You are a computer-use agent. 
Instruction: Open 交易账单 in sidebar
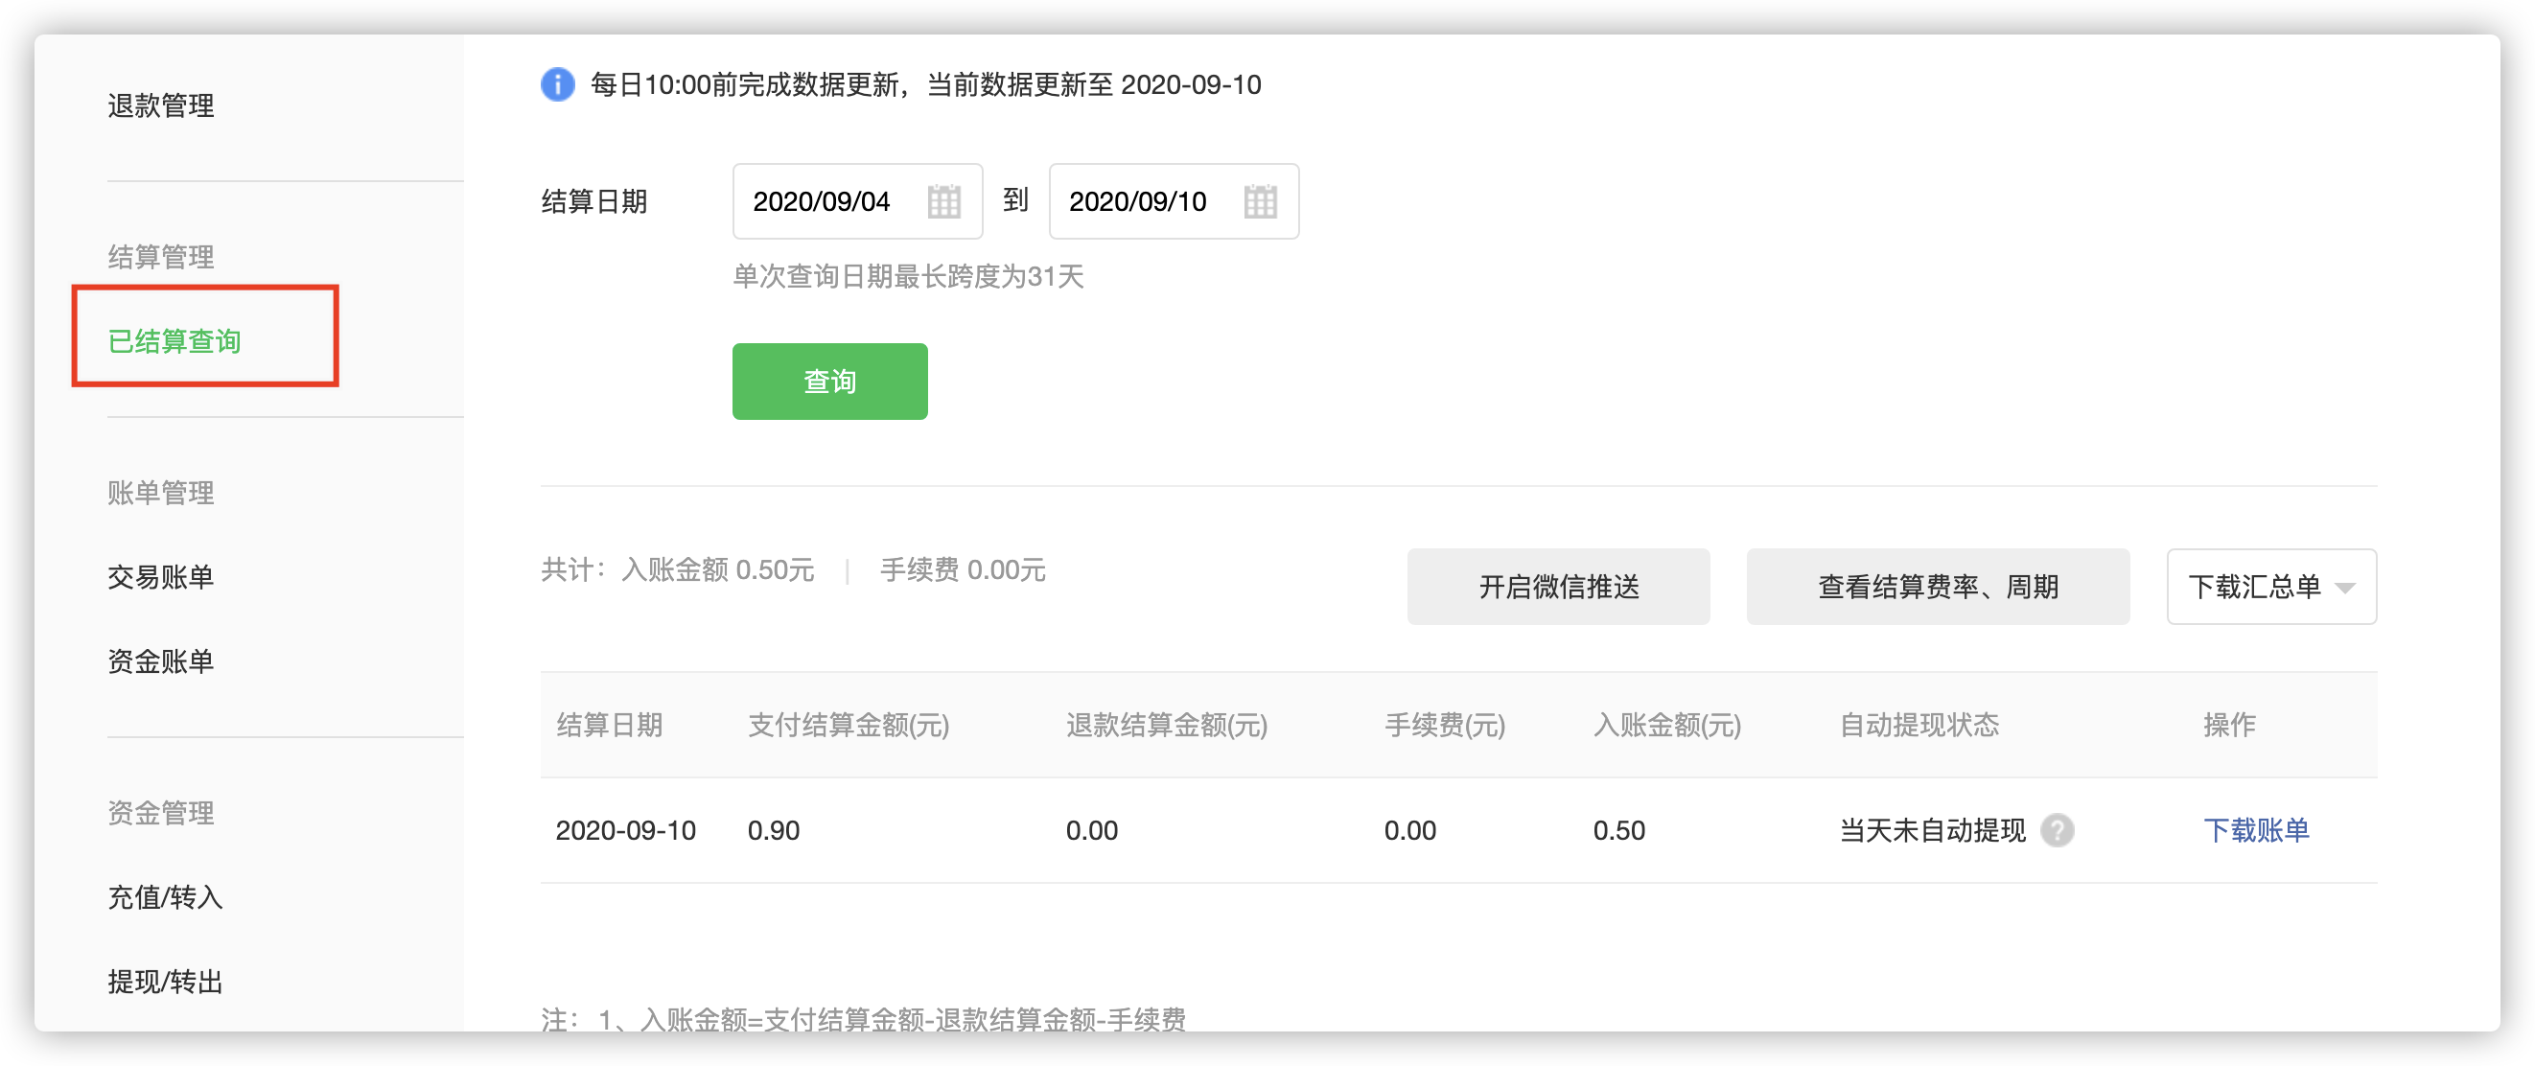pyautogui.click(x=160, y=577)
